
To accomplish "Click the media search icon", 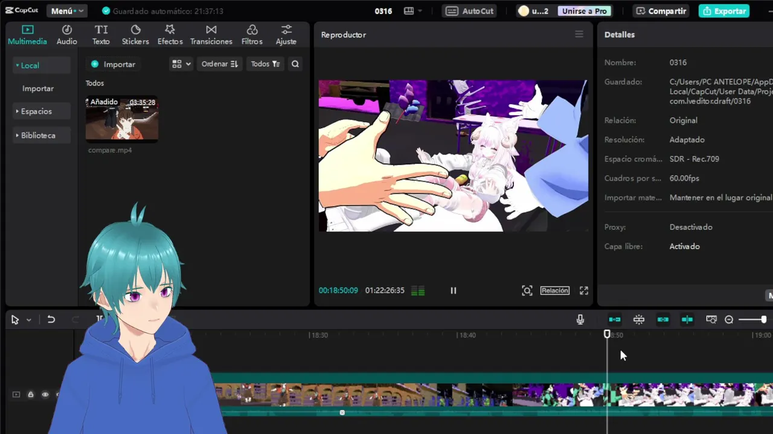I will click(x=295, y=64).
